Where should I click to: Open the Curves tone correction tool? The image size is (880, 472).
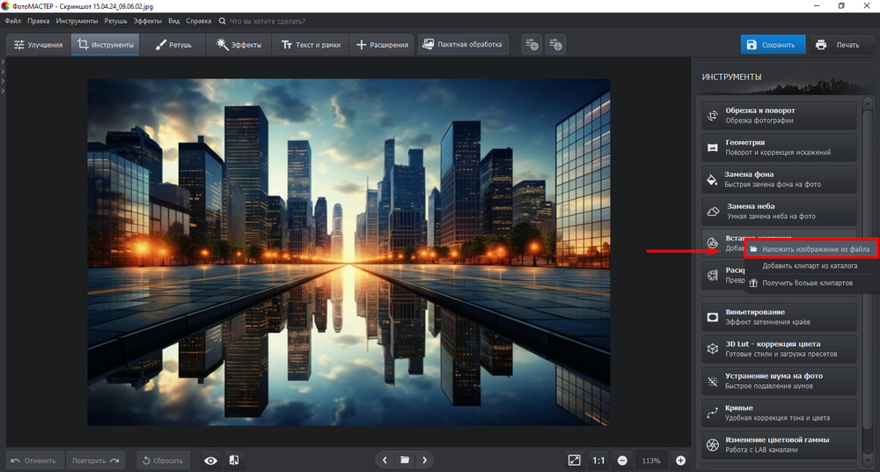(x=779, y=413)
